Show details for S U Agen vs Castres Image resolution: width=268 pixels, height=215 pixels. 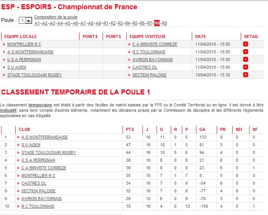(245, 67)
